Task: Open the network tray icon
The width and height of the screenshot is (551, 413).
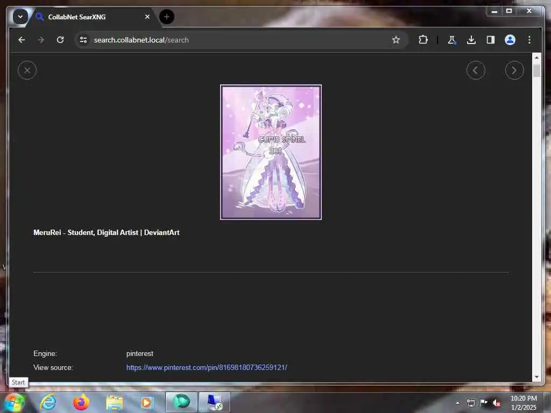Action: (x=470, y=403)
